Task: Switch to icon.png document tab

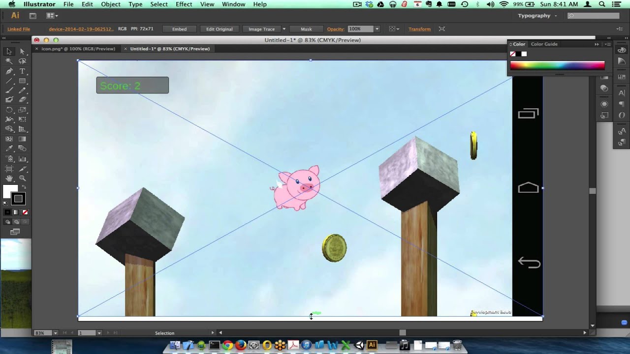Action: 78,49
